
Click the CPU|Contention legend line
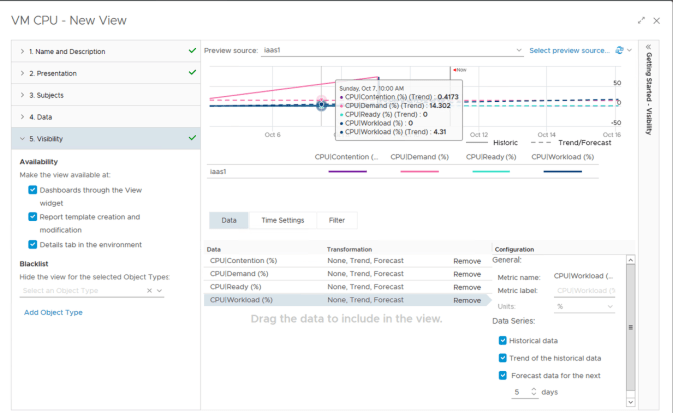coord(347,171)
